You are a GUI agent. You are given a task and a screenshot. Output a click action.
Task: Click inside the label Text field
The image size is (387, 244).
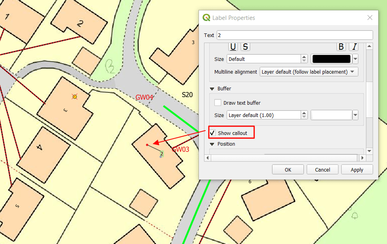pos(278,35)
